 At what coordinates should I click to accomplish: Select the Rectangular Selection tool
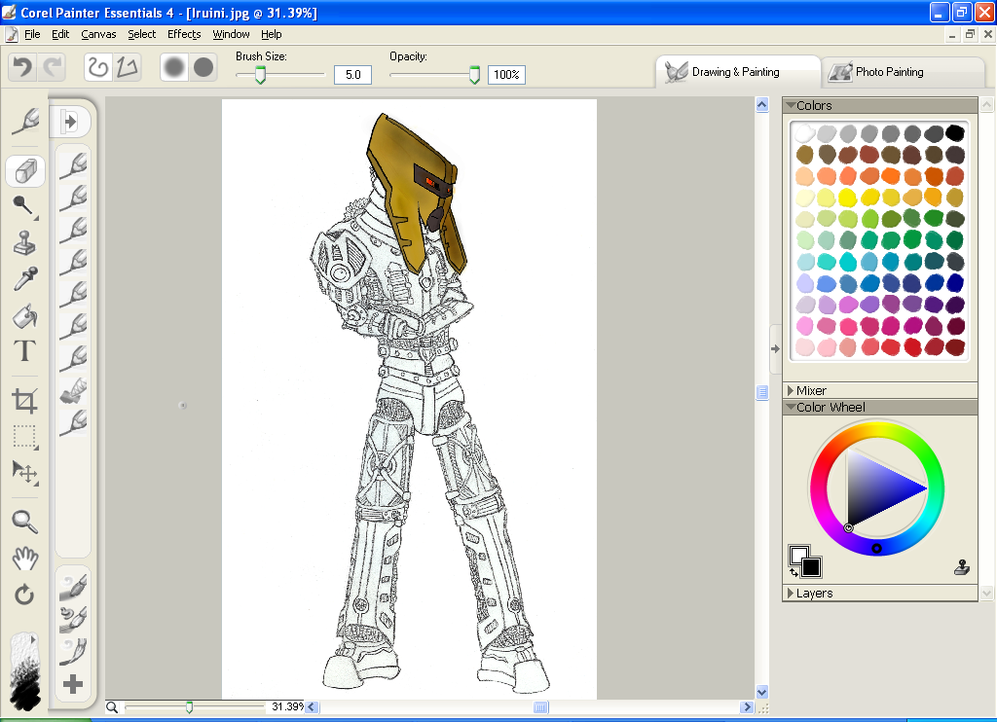tap(24, 436)
